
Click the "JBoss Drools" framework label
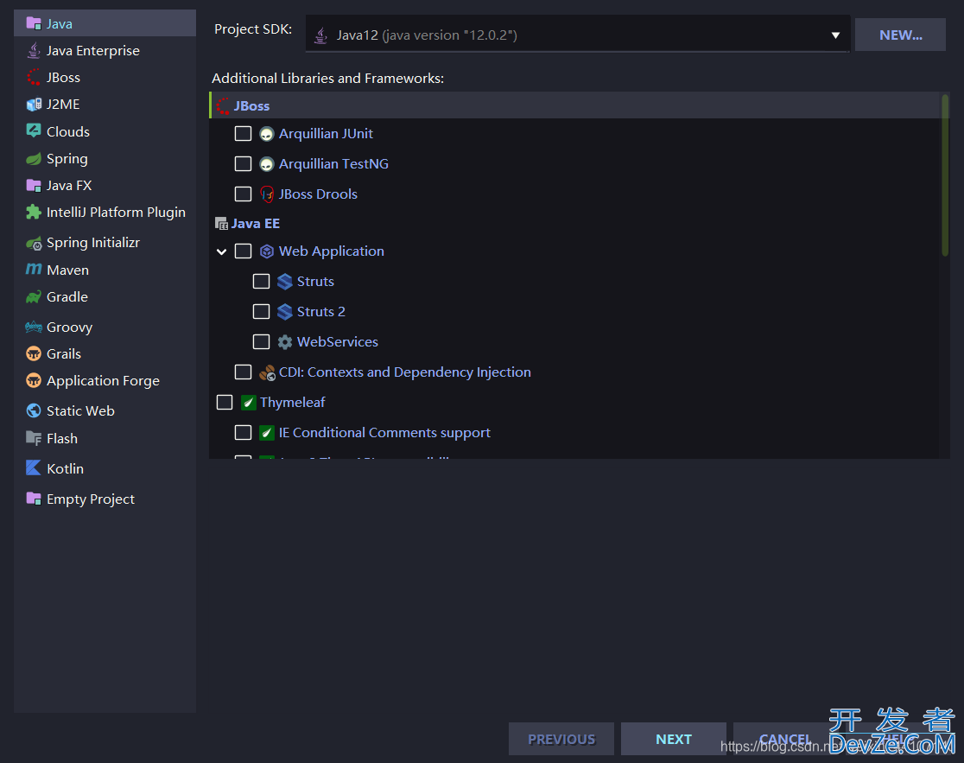[318, 194]
